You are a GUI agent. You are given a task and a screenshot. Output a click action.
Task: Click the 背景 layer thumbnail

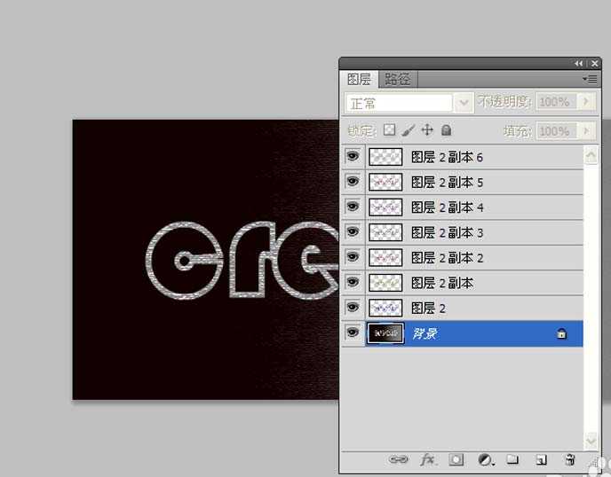click(385, 333)
